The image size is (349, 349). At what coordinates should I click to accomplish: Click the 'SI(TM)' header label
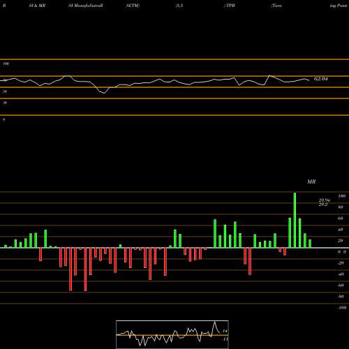(x=133, y=6)
